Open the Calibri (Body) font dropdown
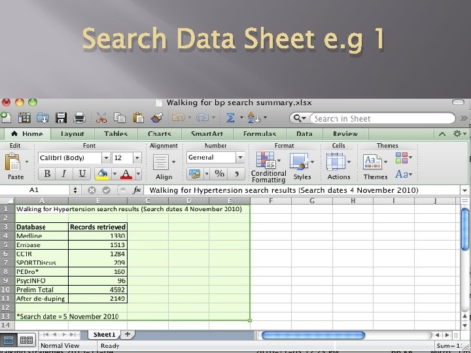This screenshot has width=471, height=353. tap(106, 158)
